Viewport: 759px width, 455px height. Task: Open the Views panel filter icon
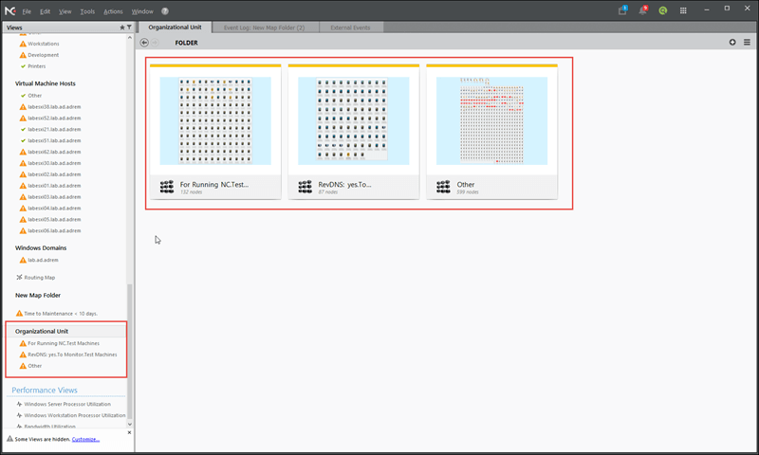click(129, 27)
